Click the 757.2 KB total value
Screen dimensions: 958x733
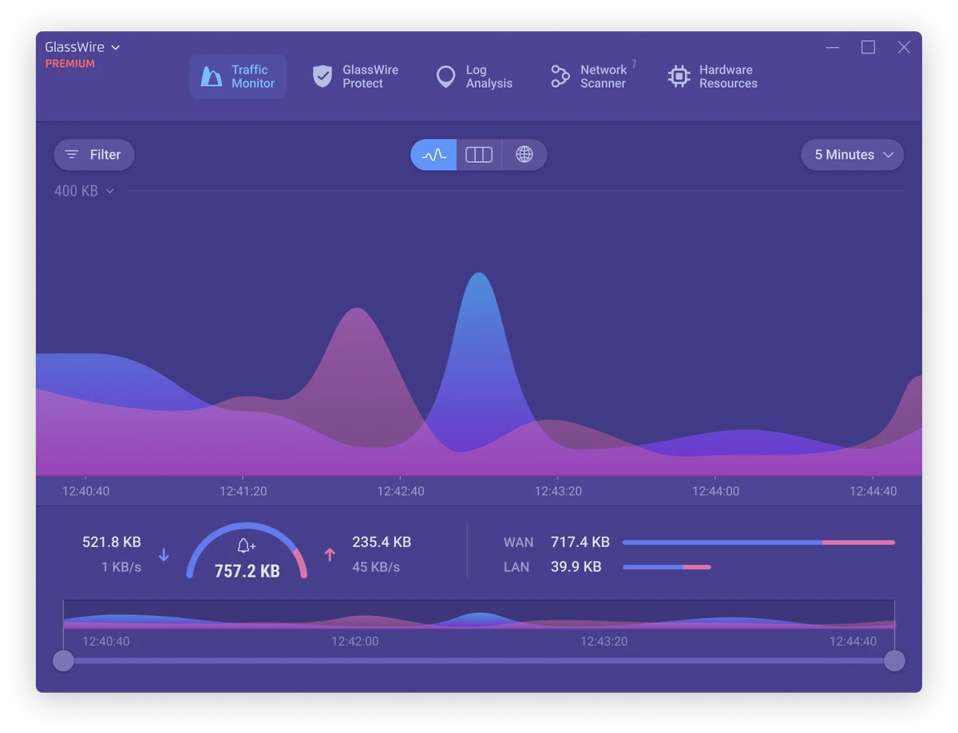coord(247,571)
